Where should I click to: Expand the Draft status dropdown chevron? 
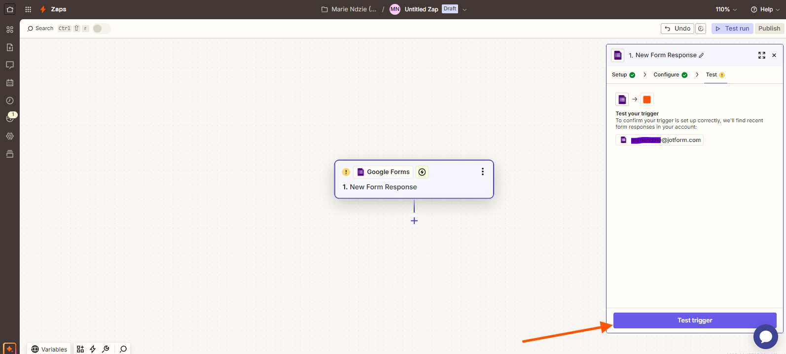[x=464, y=9]
